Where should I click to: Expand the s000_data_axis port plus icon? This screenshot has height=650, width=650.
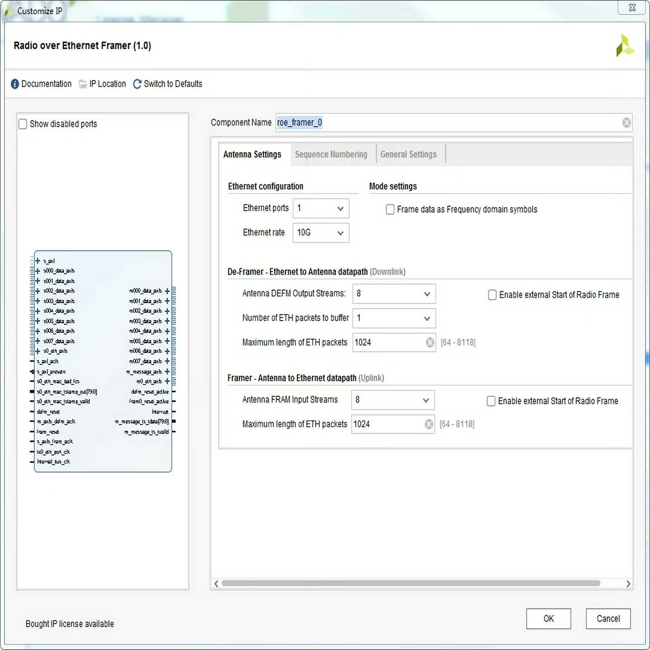pos(38,271)
